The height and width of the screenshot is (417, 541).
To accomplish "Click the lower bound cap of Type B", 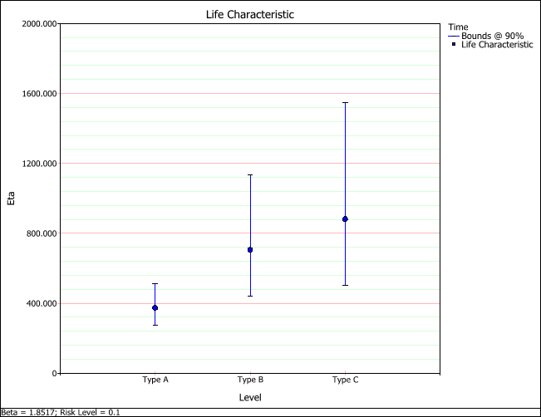I will (250, 296).
